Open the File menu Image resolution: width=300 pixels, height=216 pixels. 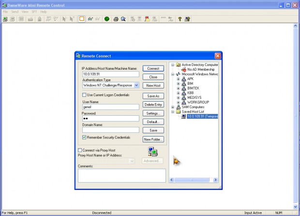point(5,12)
